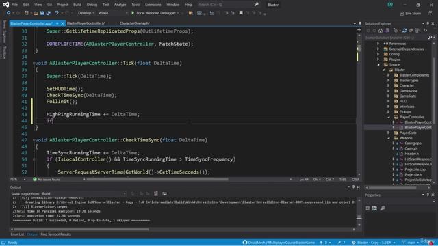Screen dimensions: 438x246
Task: Open the Develop configuration dropdown
Action: pos(86,13)
